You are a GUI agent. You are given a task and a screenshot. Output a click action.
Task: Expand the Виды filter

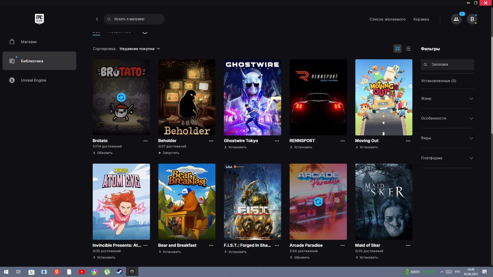pos(447,138)
